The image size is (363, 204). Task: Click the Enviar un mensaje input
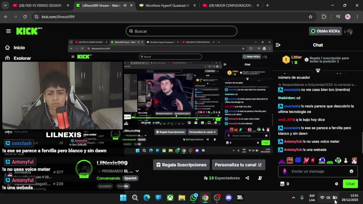[318, 171]
